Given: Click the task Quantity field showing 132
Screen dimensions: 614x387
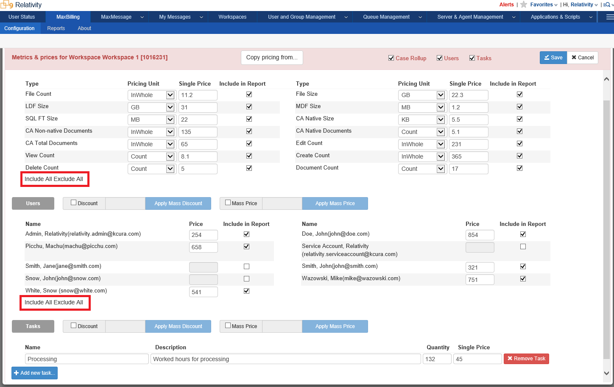Looking at the screenshot, I should [x=437, y=359].
